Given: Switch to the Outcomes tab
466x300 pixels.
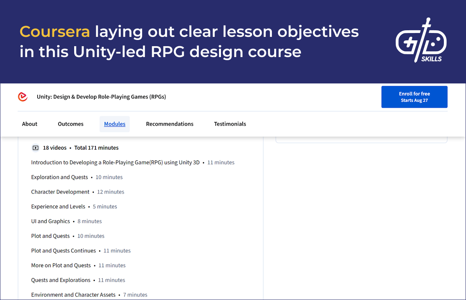Looking at the screenshot, I should pyautogui.click(x=71, y=124).
